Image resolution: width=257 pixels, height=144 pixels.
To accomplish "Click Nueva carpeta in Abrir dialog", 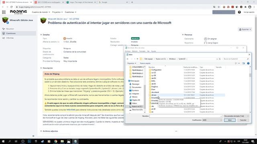I will tap(145, 63).
